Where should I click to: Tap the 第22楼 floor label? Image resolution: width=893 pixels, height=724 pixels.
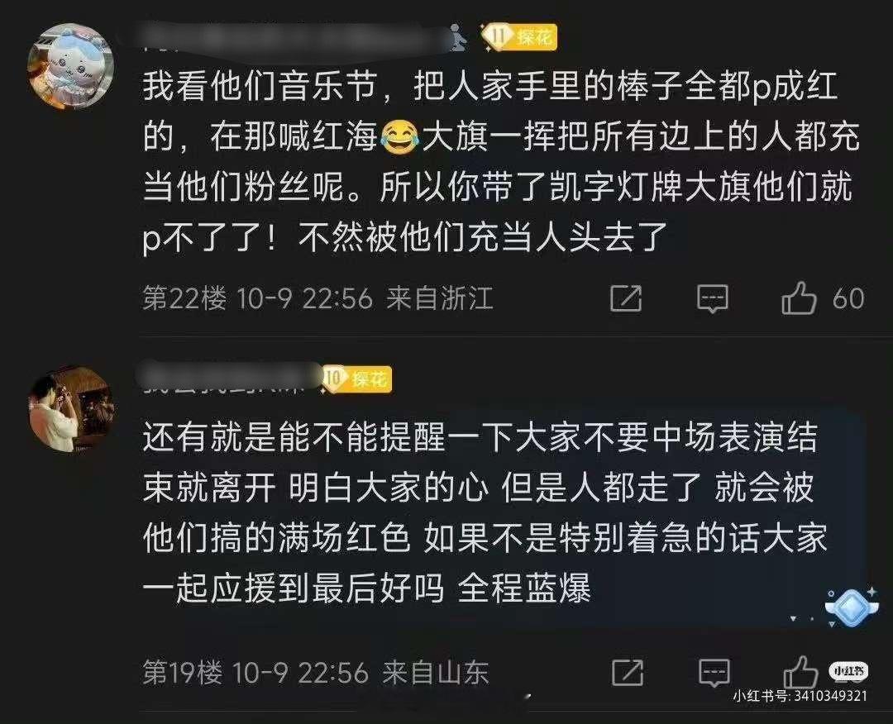[184, 298]
